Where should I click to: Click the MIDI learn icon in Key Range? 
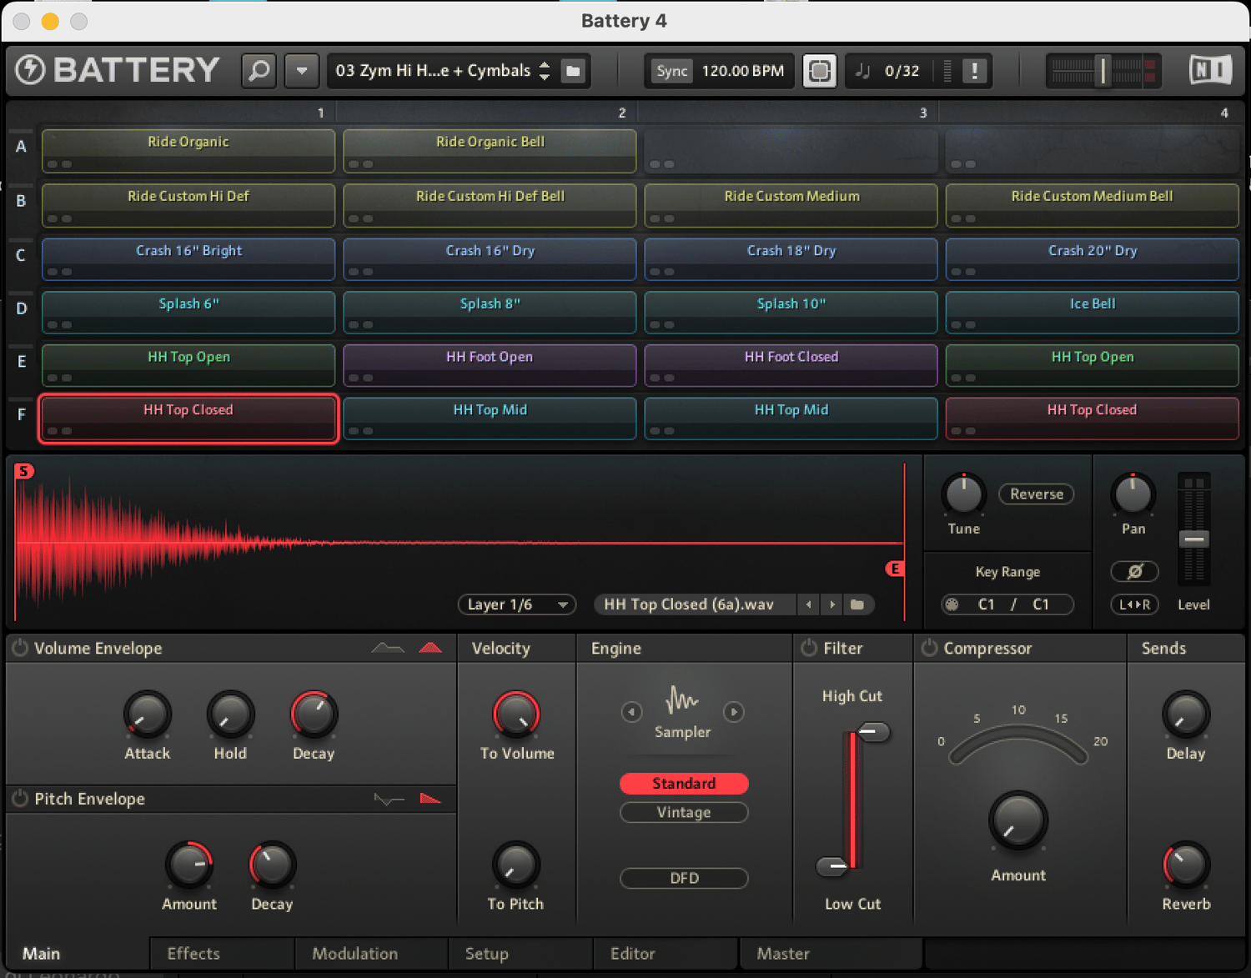tap(952, 604)
